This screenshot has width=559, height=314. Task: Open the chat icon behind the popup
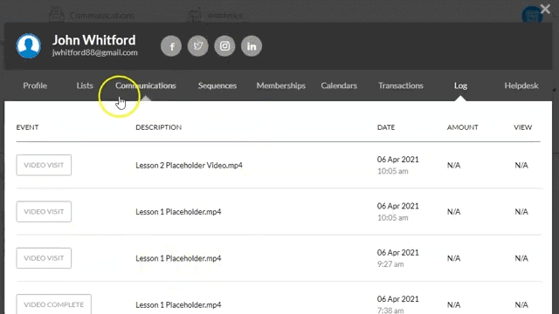point(532,15)
